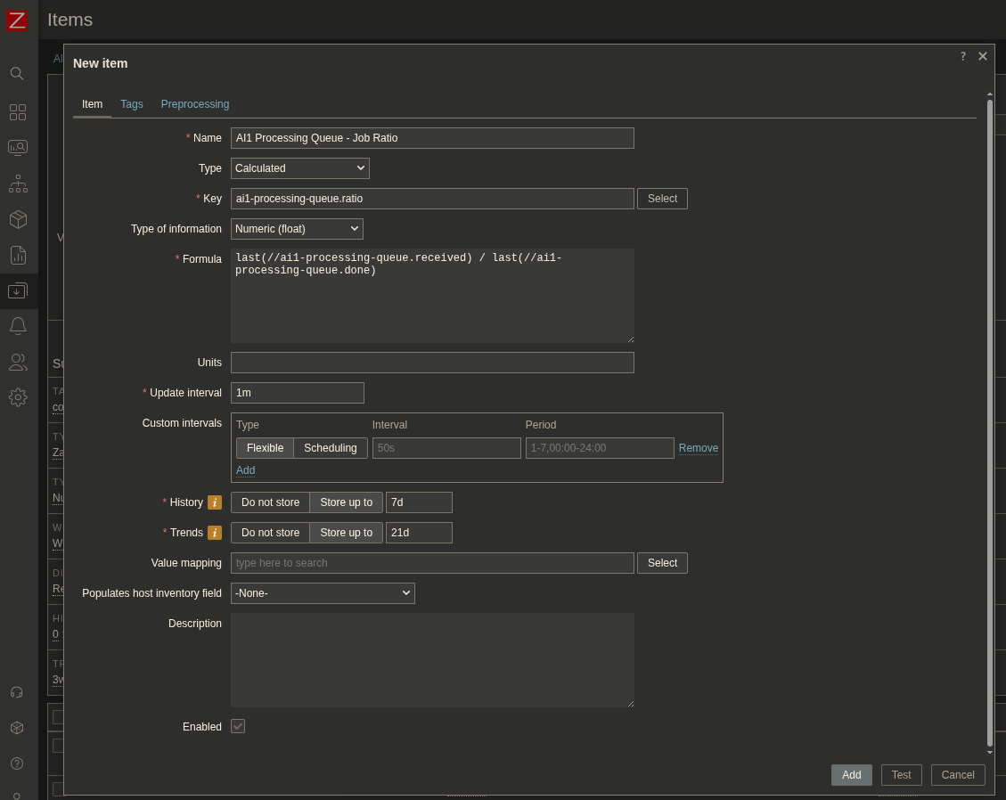This screenshot has width=1006, height=800.
Task: Choose History Do not store
Action: pyautogui.click(x=270, y=502)
